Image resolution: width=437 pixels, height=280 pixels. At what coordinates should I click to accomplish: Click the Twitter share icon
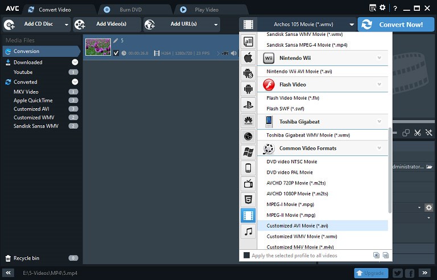point(398,273)
